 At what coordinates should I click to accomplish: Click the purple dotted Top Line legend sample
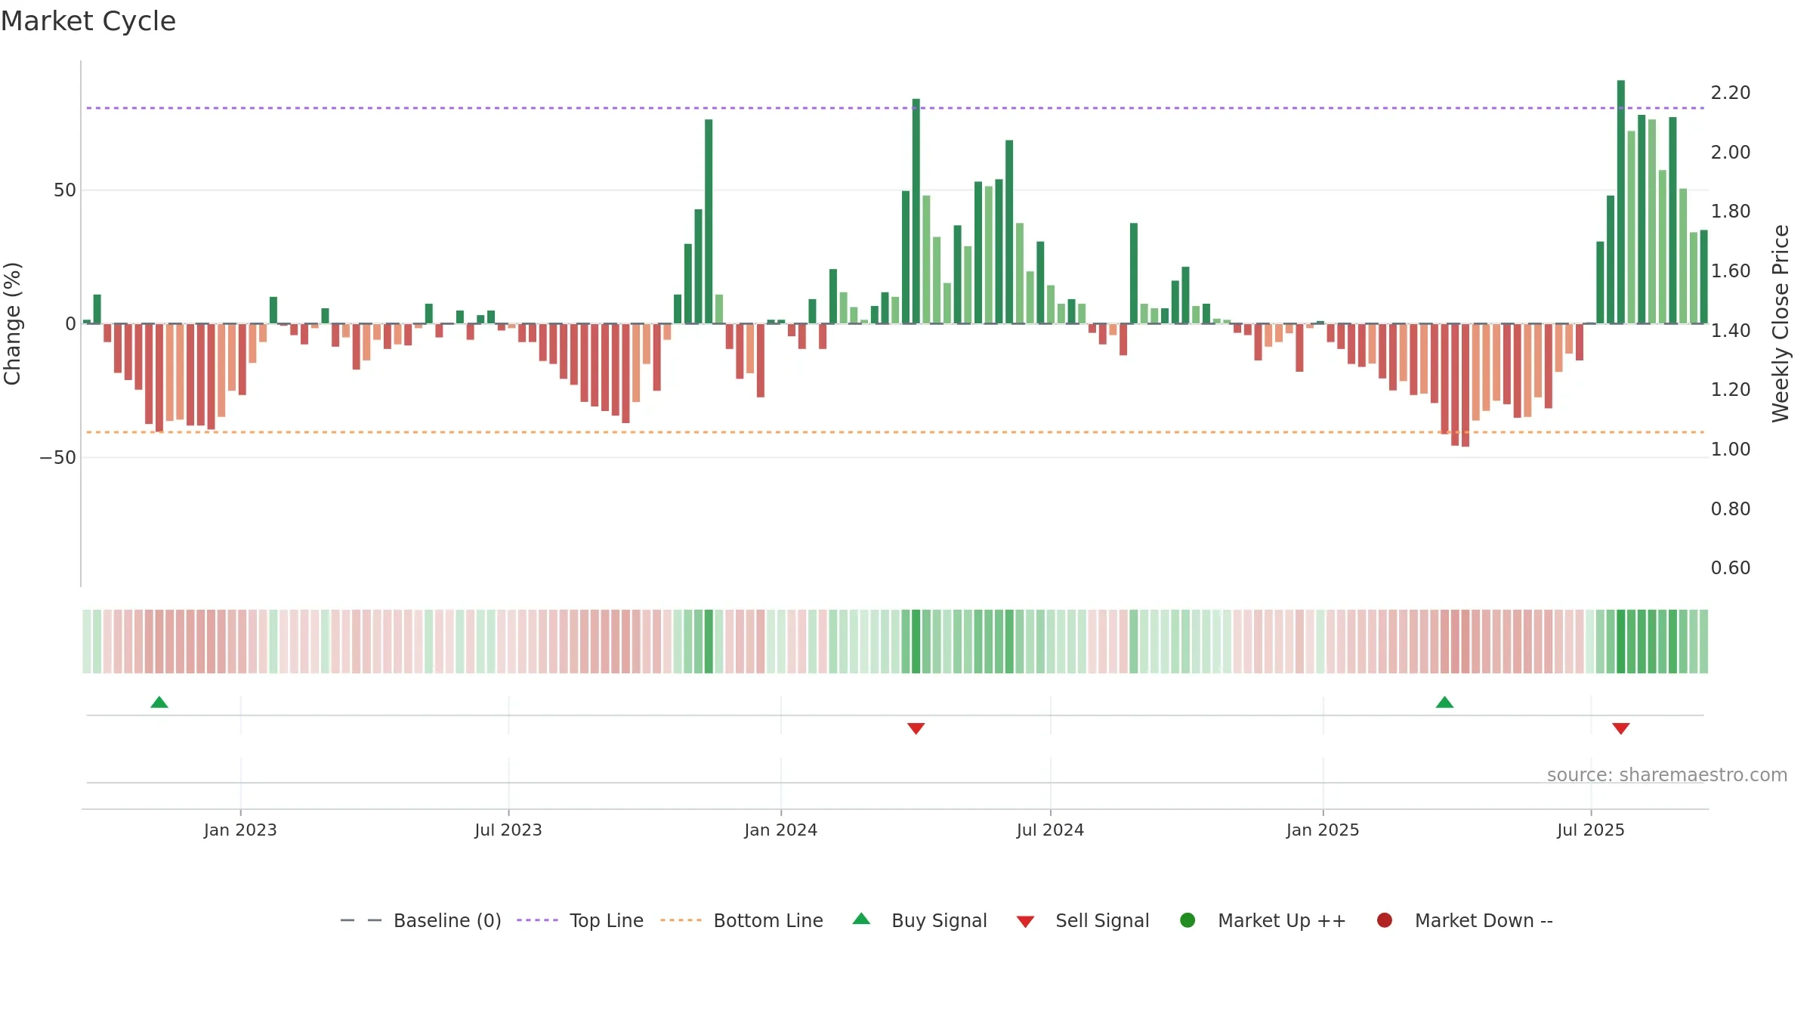pos(537,920)
